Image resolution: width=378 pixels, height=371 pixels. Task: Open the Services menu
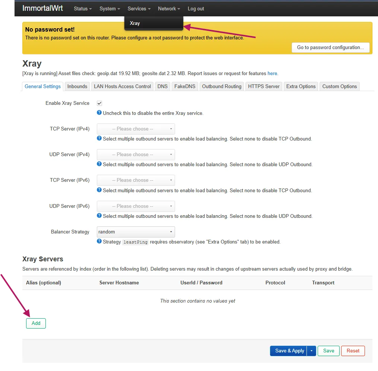click(x=139, y=9)
